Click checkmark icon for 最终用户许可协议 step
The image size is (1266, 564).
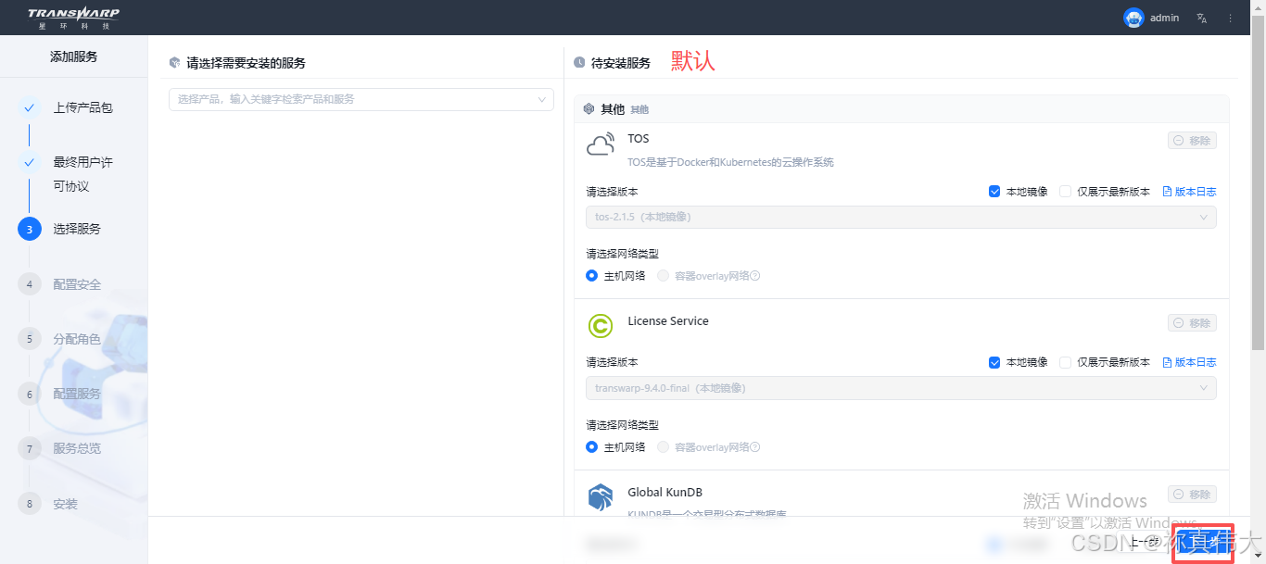click(x=29, y=162)
